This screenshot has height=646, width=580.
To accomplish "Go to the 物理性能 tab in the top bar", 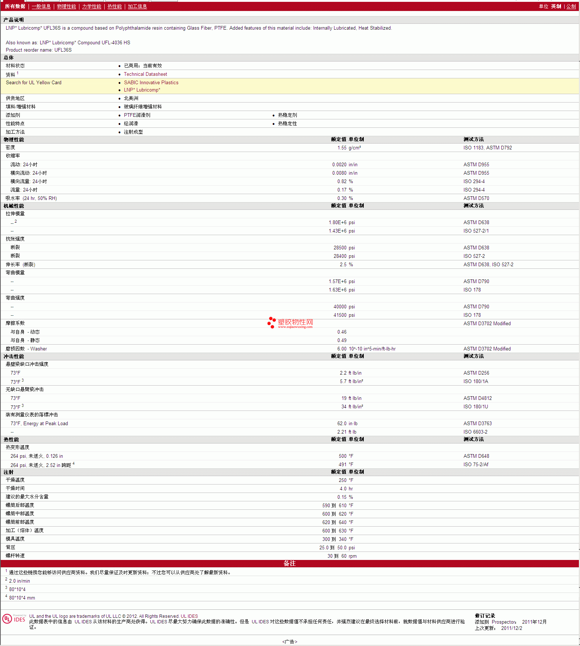I will click(66, 7).
